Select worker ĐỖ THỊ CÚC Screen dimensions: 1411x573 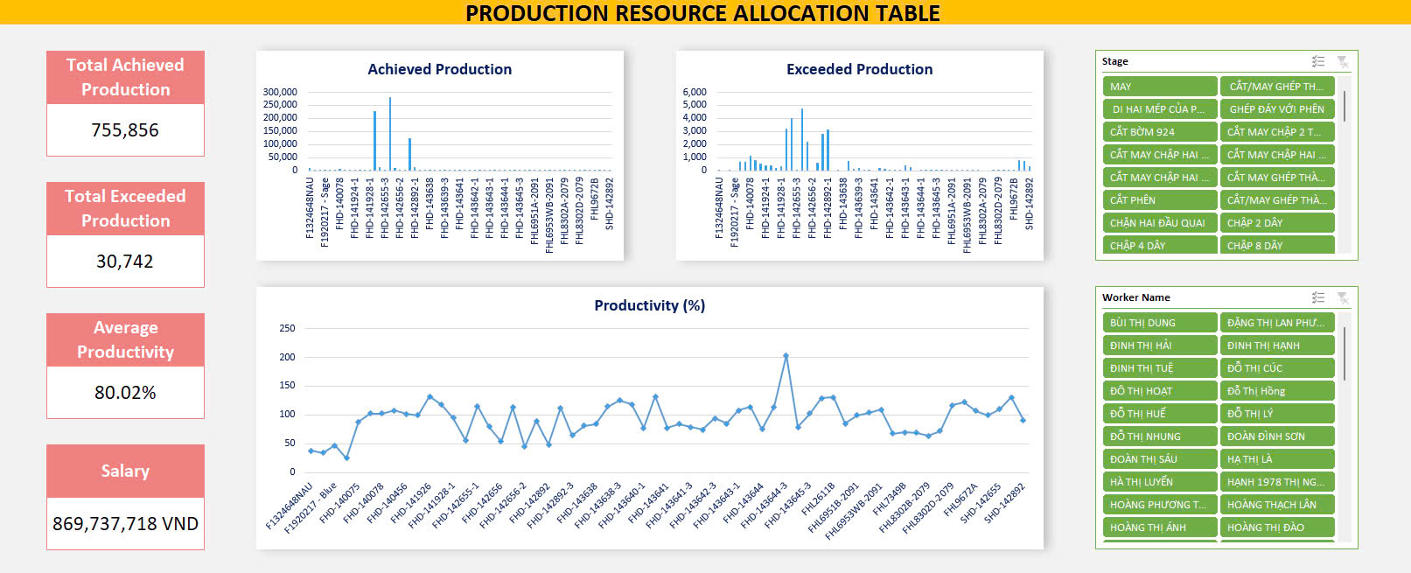coord(1276,368)
